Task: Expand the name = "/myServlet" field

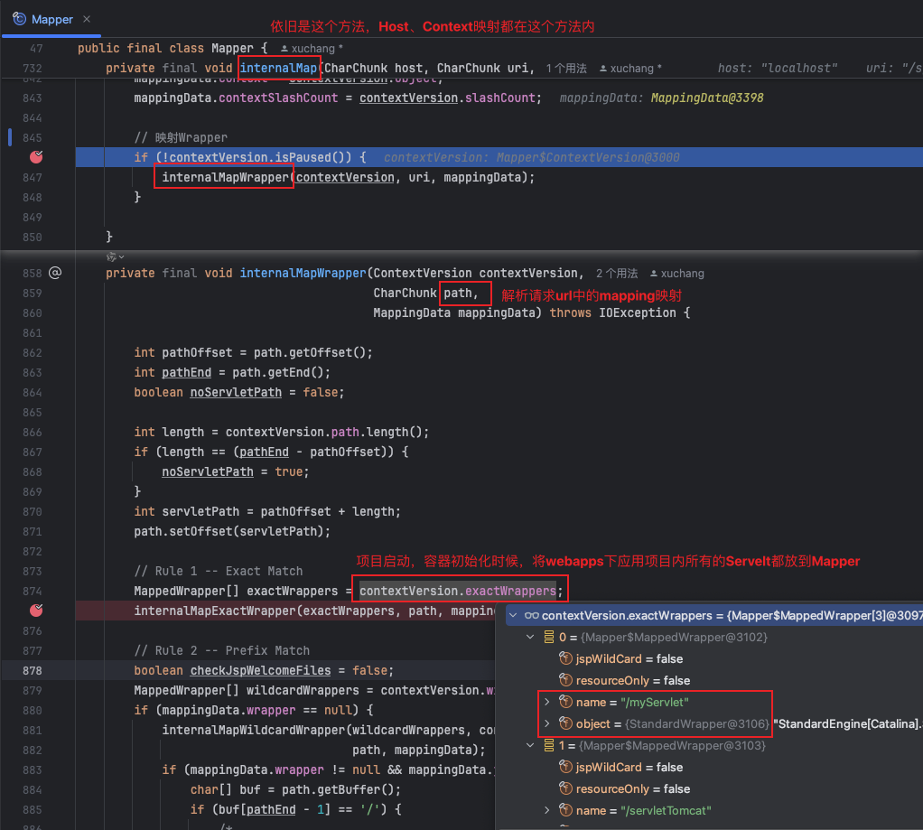Action: coord(547,702)
